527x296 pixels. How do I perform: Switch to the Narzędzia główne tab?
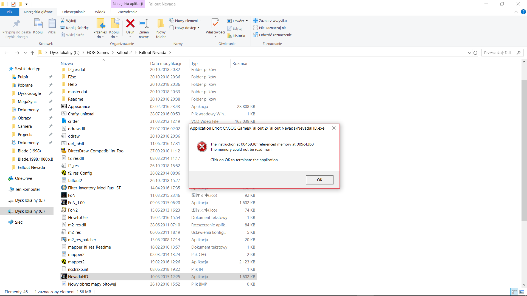tap(38, 12)
